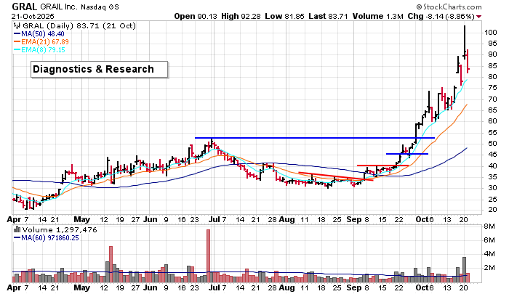Click the Jun label on the date axis

(151, 218)
